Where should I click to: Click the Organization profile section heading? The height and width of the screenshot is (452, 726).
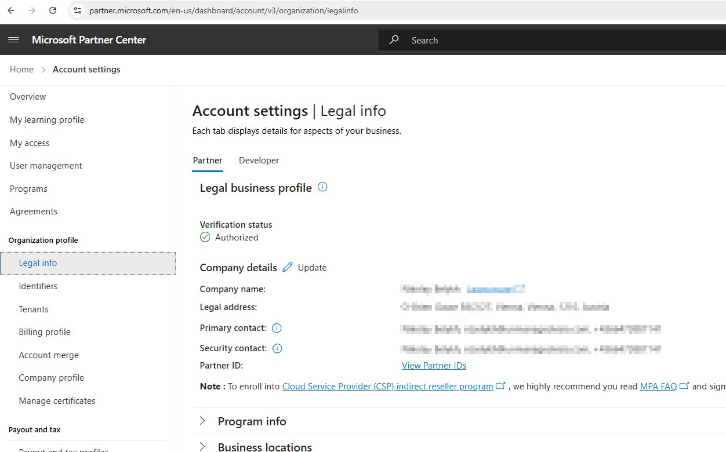(43, 240)
